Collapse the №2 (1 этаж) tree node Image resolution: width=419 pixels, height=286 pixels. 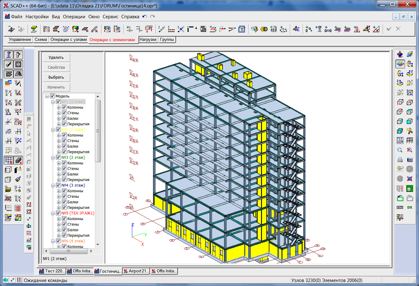pyautogui.click(x=53, y=130)
